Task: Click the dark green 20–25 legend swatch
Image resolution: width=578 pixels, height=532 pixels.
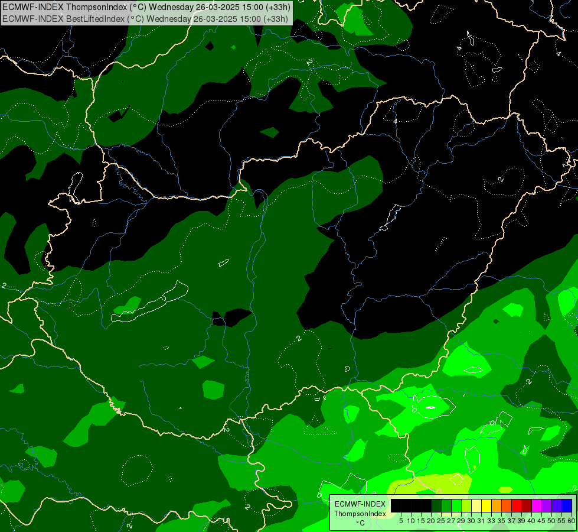Action: [436, 505]
